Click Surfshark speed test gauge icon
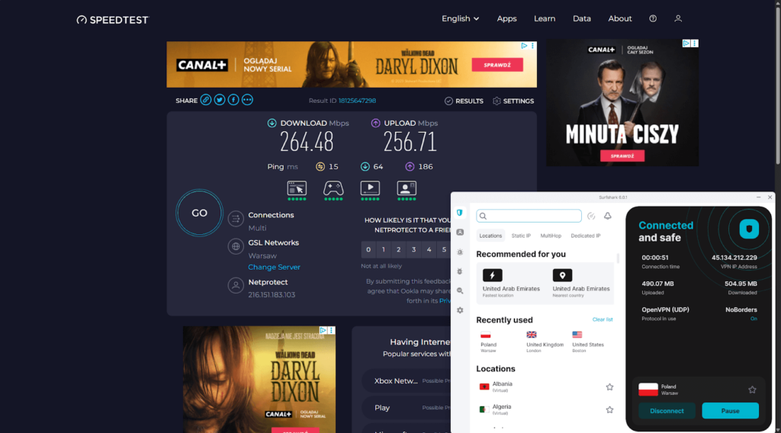 click(x=591, y=216)
